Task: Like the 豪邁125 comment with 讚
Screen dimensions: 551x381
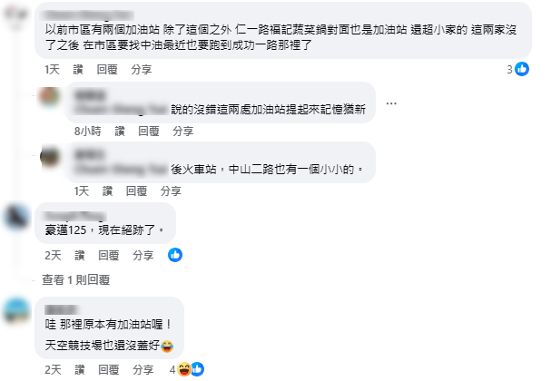Action: [x=80, y=255]
